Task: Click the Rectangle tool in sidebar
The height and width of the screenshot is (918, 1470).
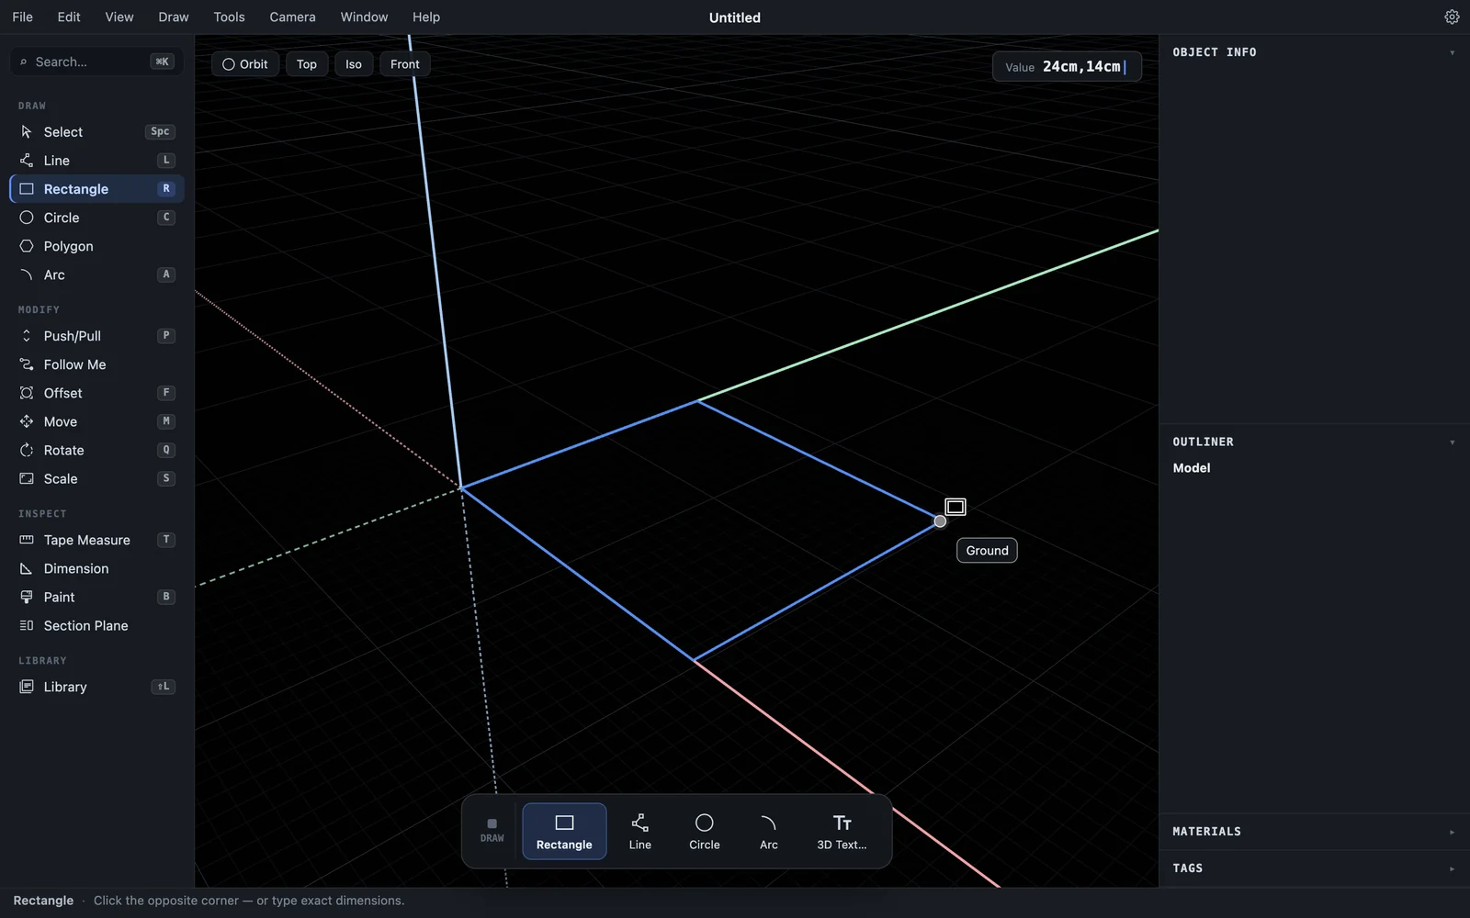Action: pyautogui.click(x=96, y=189)
